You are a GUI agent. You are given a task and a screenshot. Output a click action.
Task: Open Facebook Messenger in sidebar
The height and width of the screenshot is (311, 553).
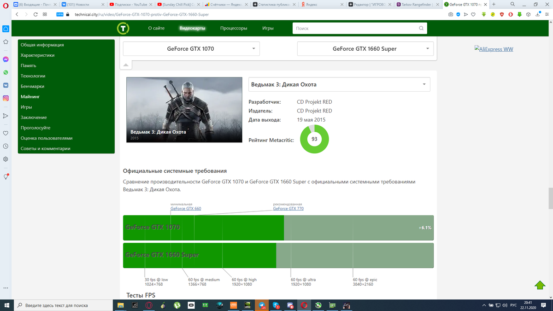(6, 59)
